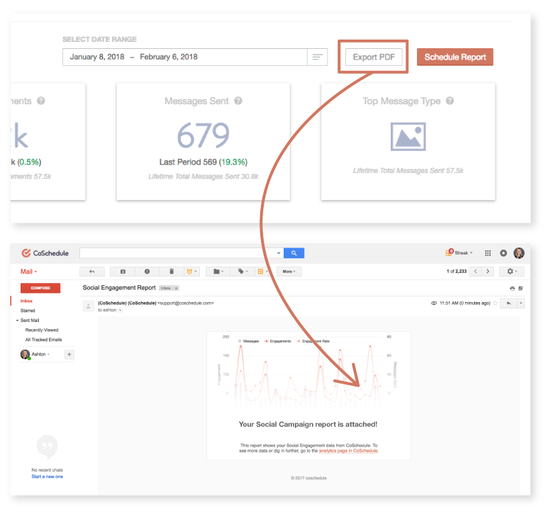Reply to the email with arrow button

[508, 303]
